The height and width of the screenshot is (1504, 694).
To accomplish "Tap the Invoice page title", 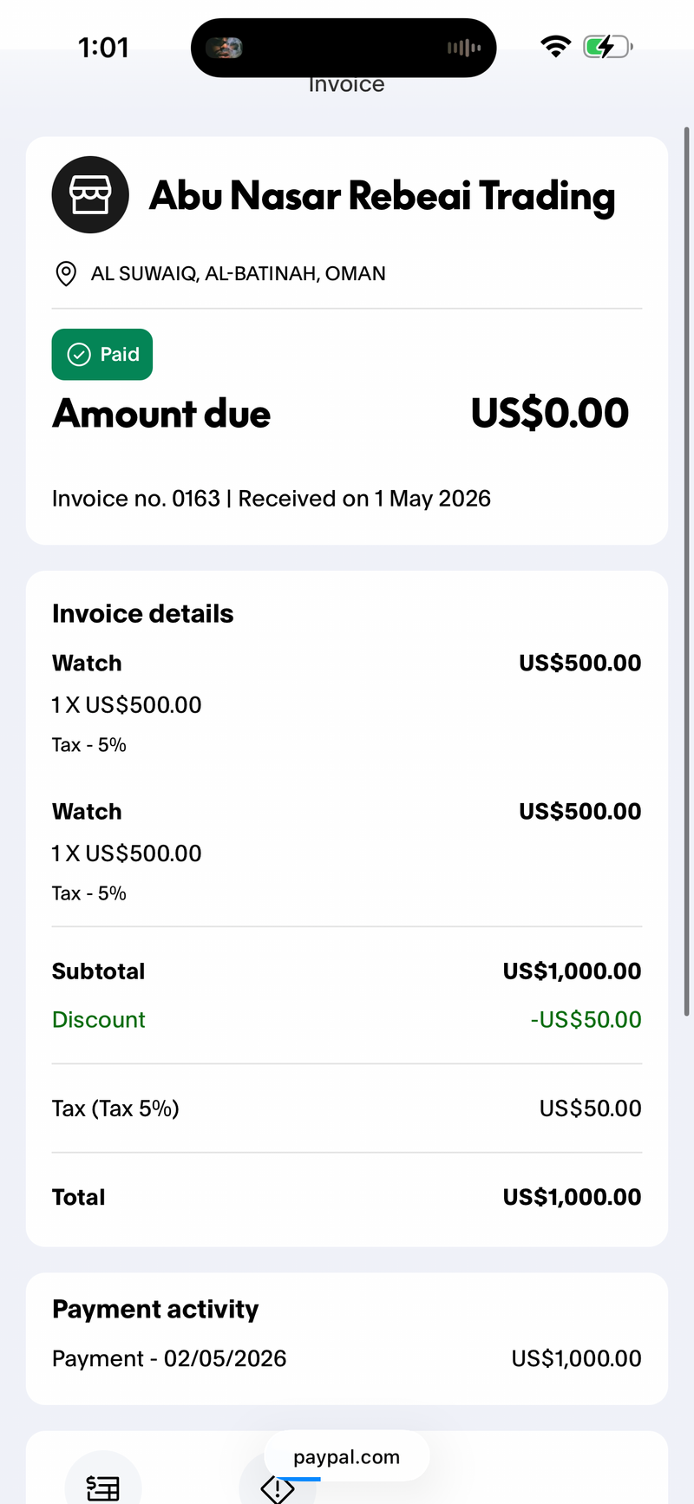I will tap(347, 84).
